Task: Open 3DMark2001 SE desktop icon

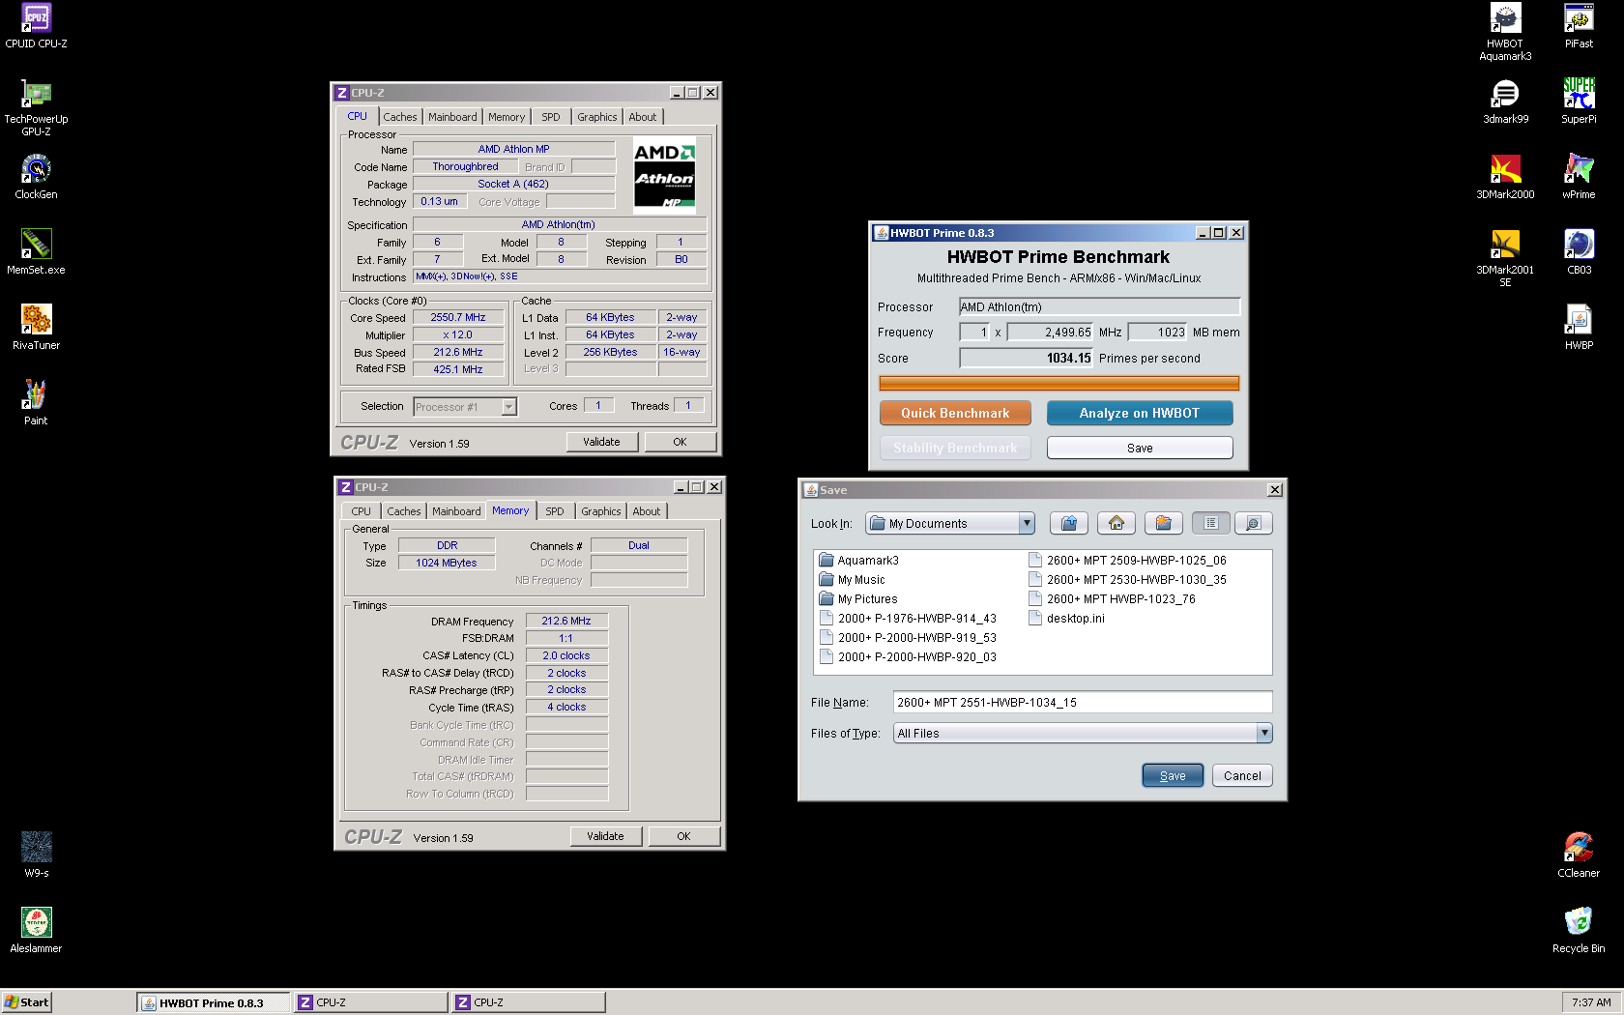Action: tap(1505, 258)
